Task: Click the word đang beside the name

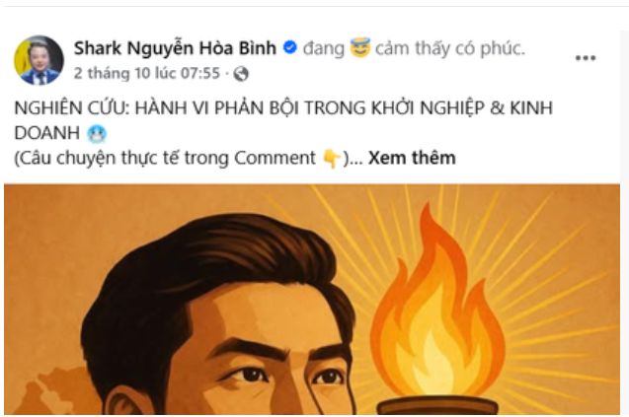Action: pos(324,48)
